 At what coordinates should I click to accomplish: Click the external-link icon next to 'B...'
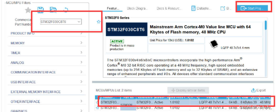tap(223, 8)
